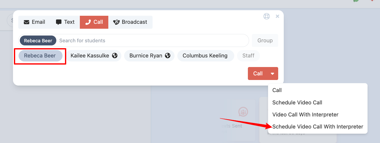
Task: Switch to the Text tab
Action: tap(65, 22)
